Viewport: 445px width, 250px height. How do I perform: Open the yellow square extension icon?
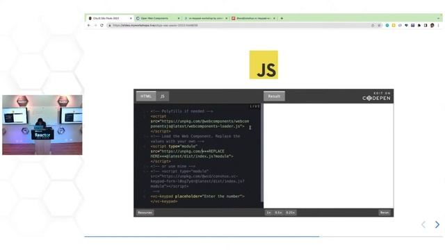point(394,26)
